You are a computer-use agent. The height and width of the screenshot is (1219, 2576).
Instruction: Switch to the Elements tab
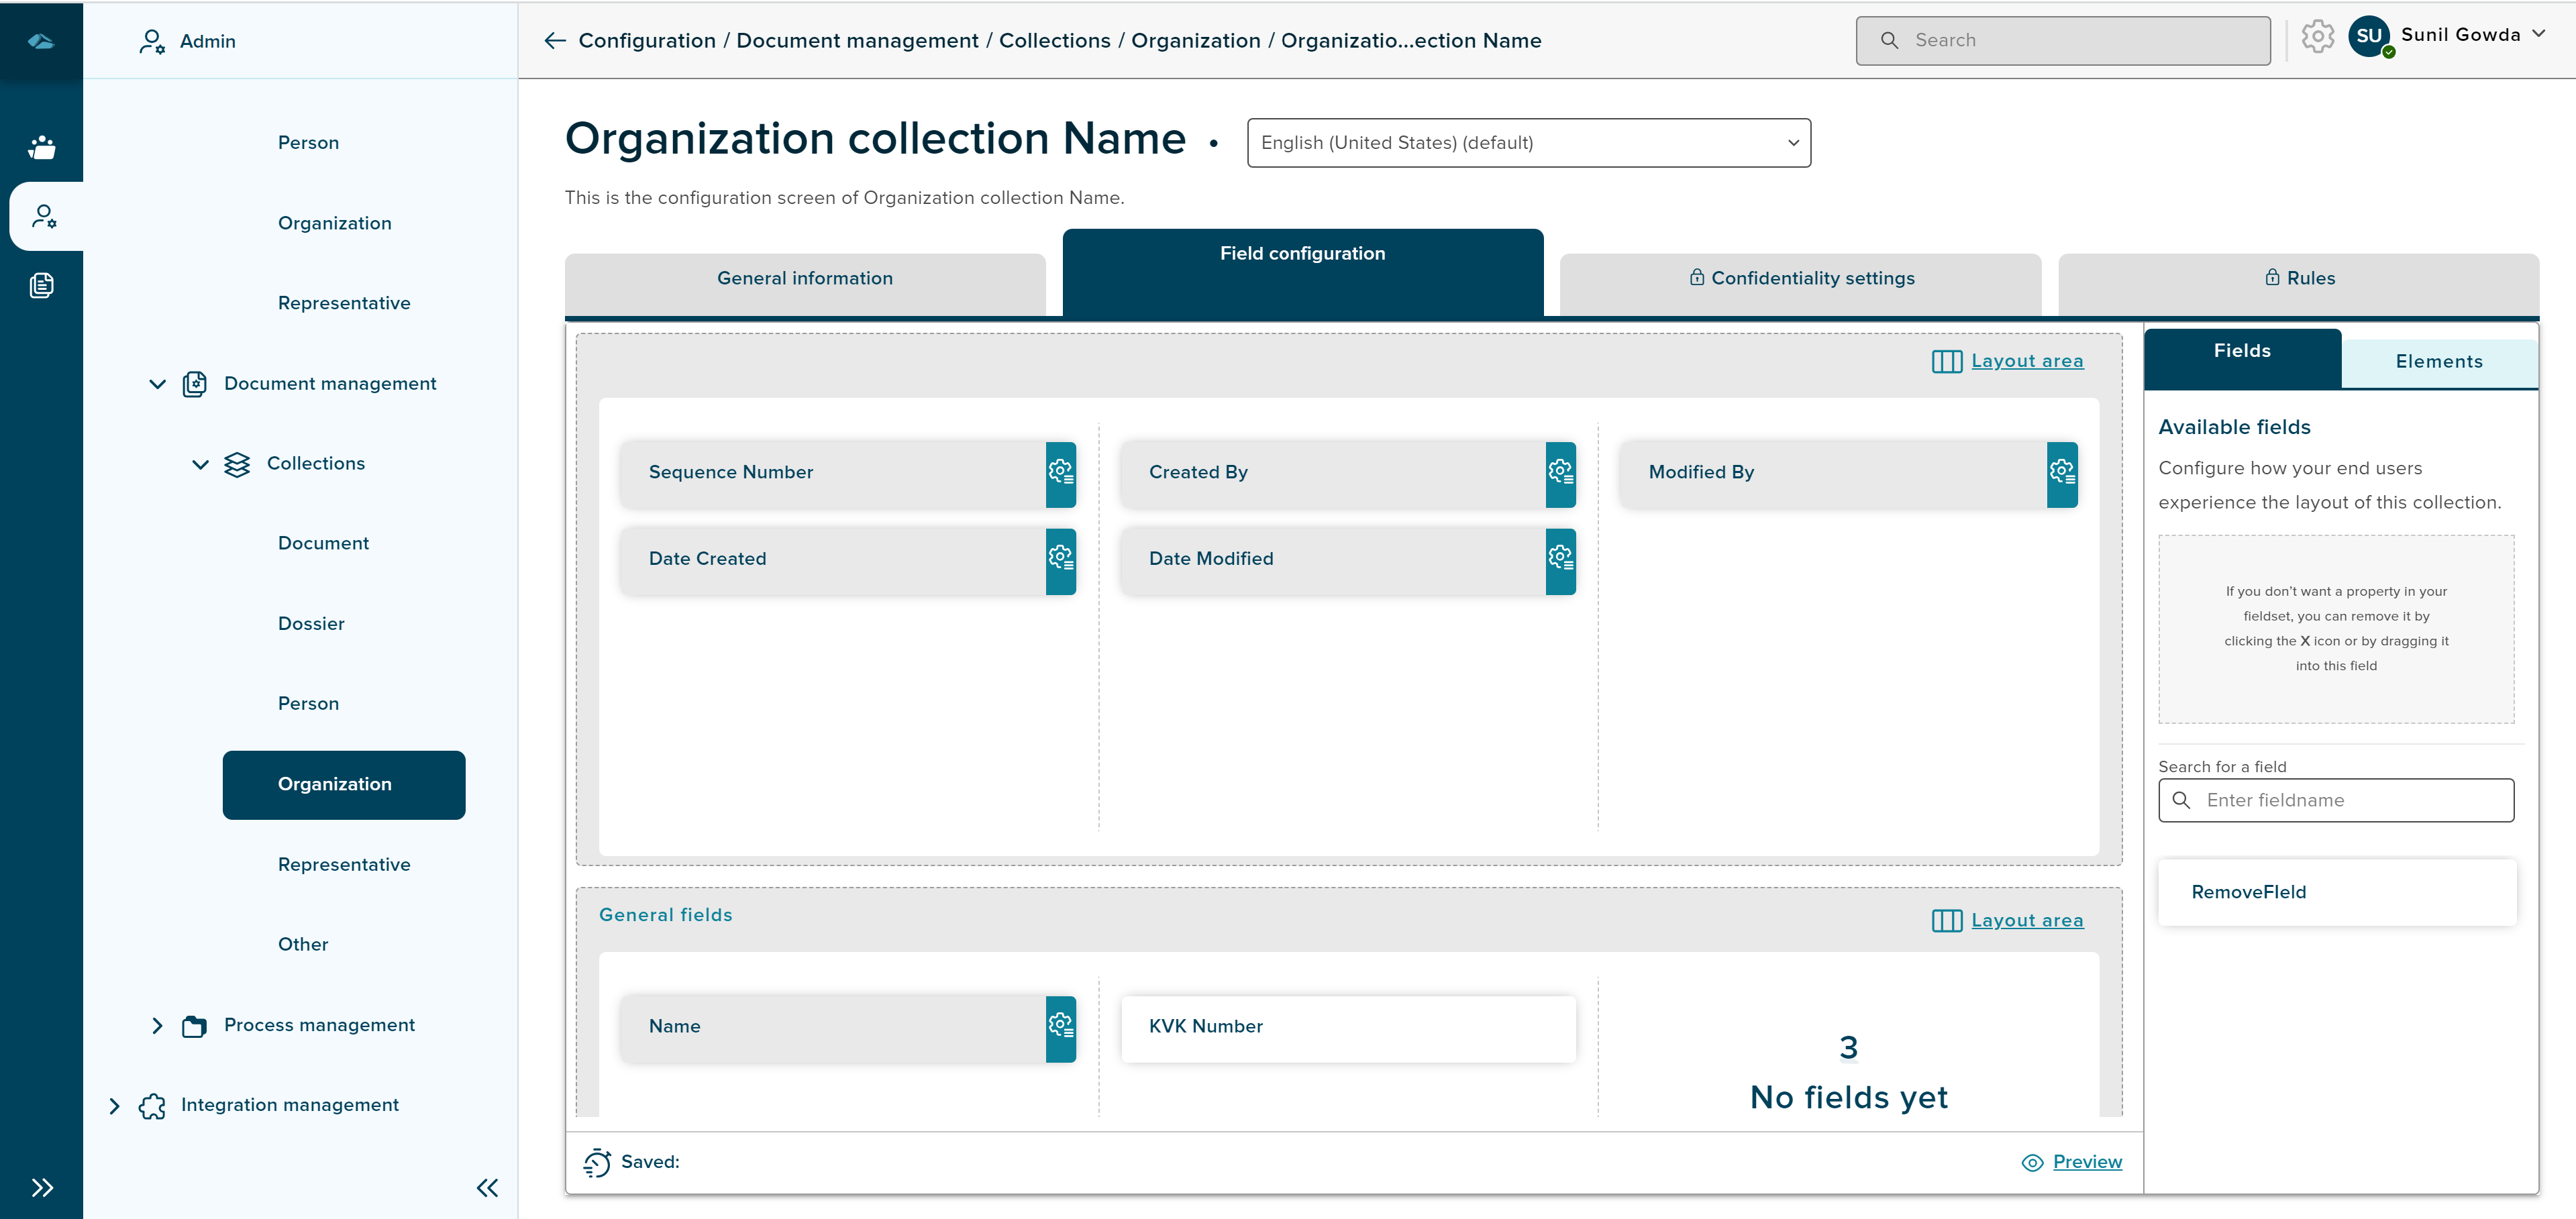coord(2438,362)
